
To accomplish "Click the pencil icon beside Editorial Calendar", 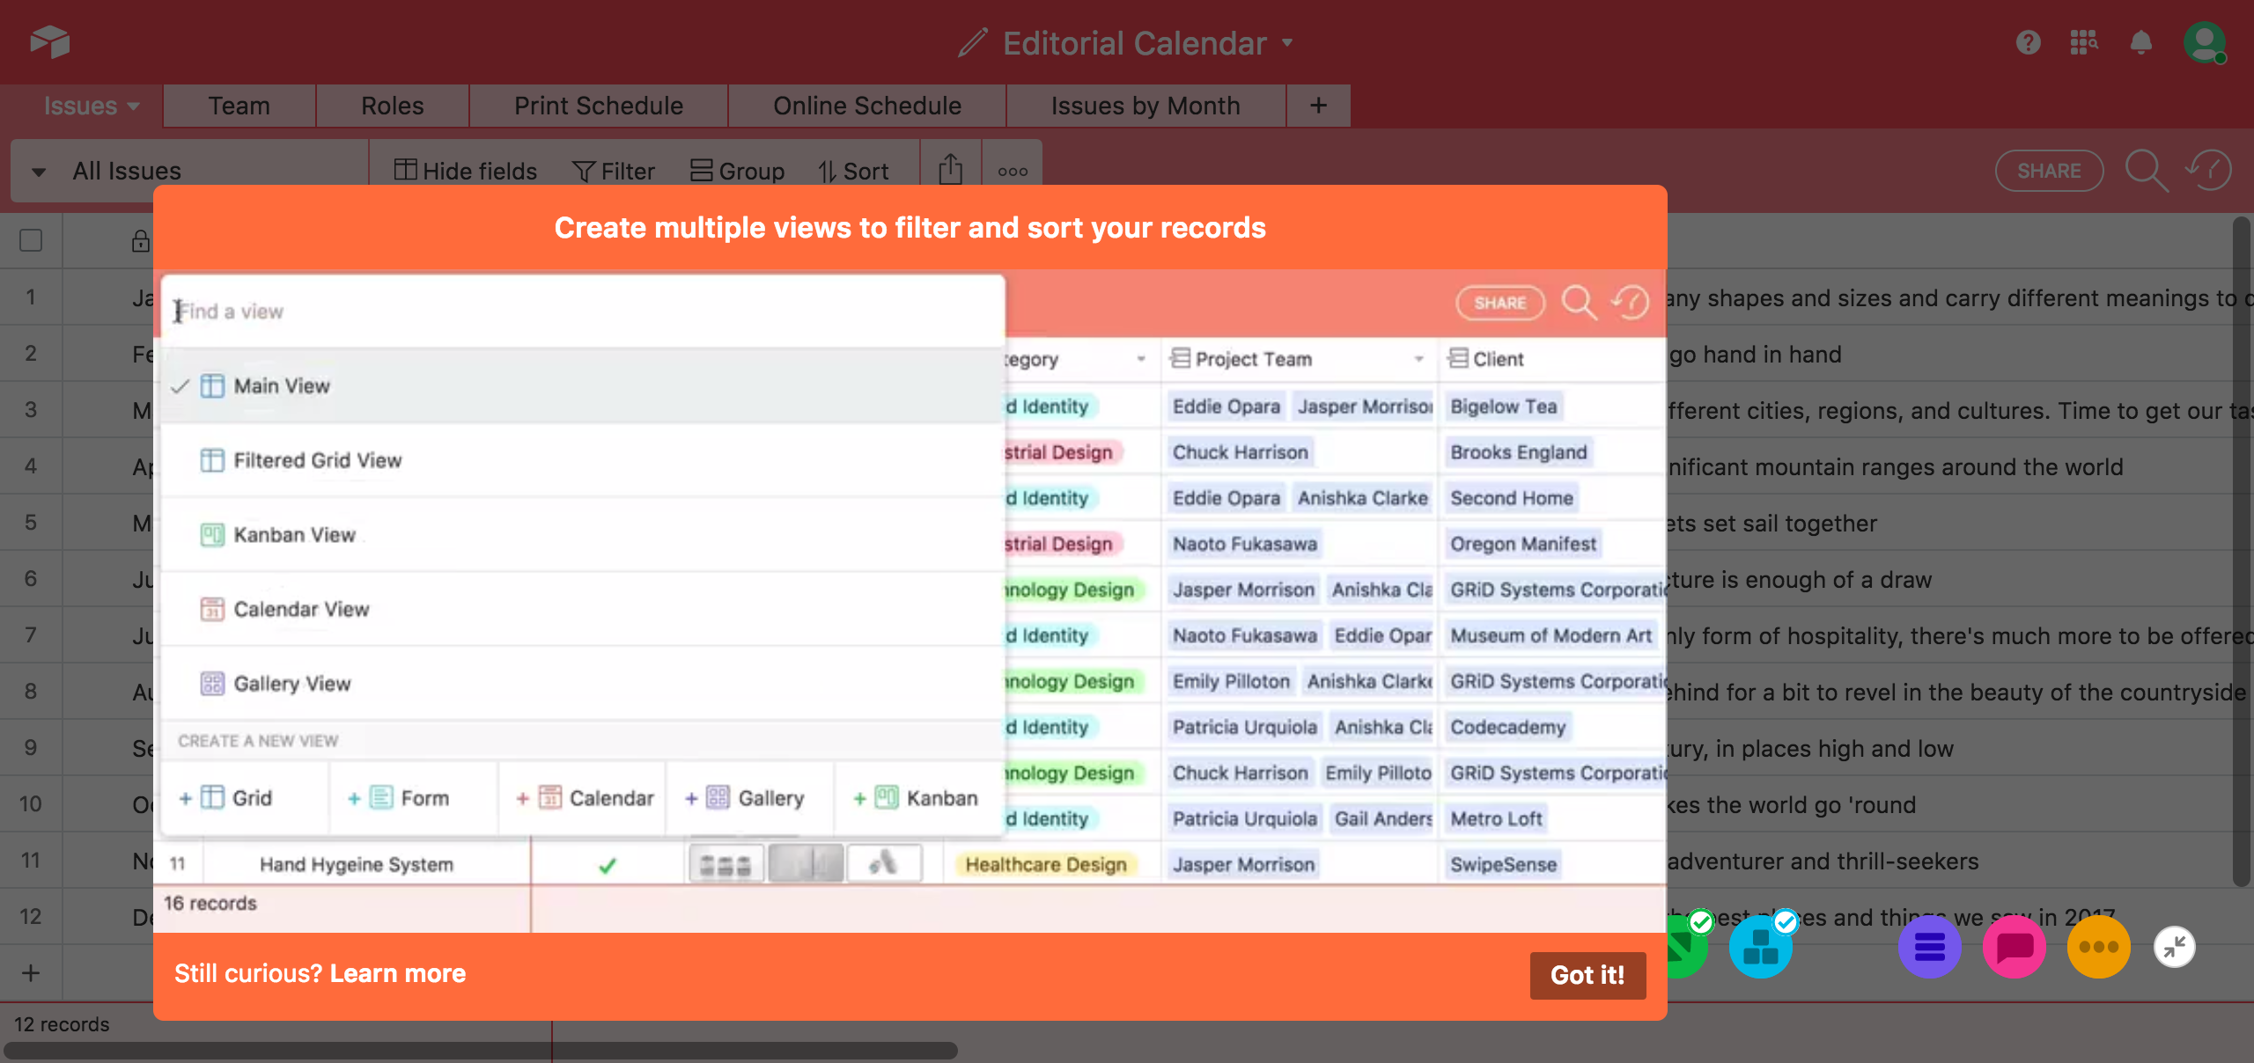I will click(973, 42).
